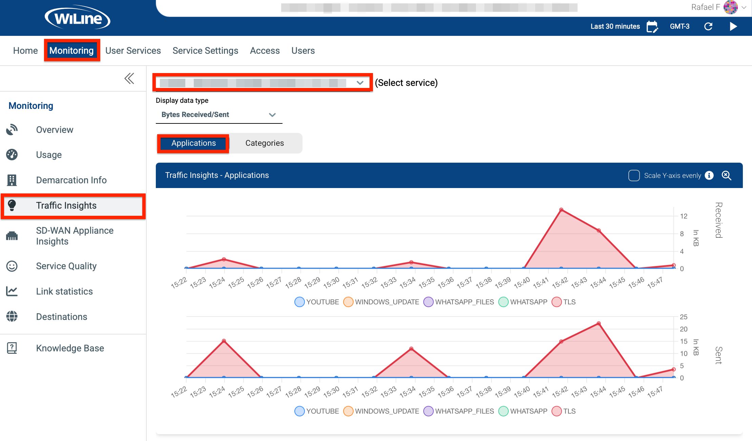Select the Service Quality smiley icon

pyautogui.click(x=12, y=266)
